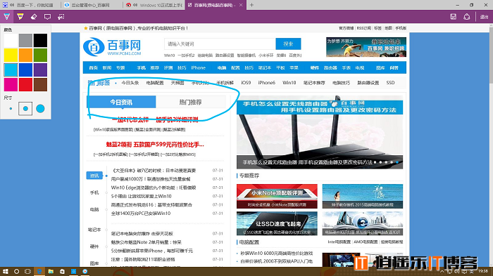This screenshot has width=493, height=276.
Task: Select 资讯 in the news side categories
Action: pyautogui.click(x=94, y=176)
